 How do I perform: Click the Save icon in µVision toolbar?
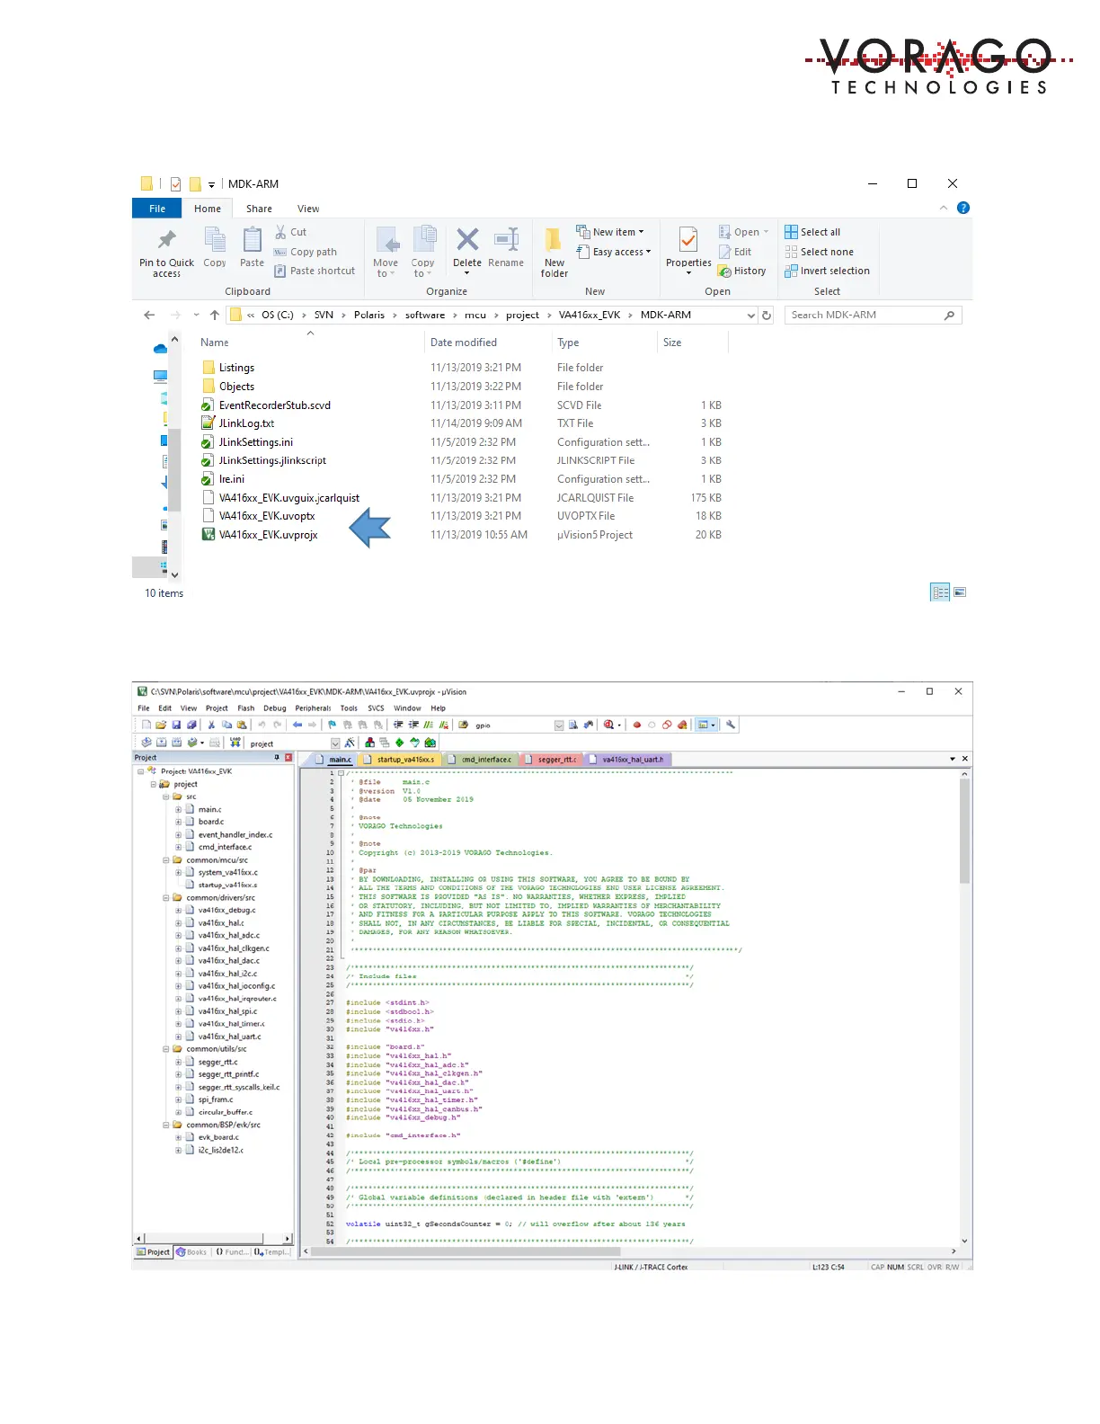tap(176, 725)
